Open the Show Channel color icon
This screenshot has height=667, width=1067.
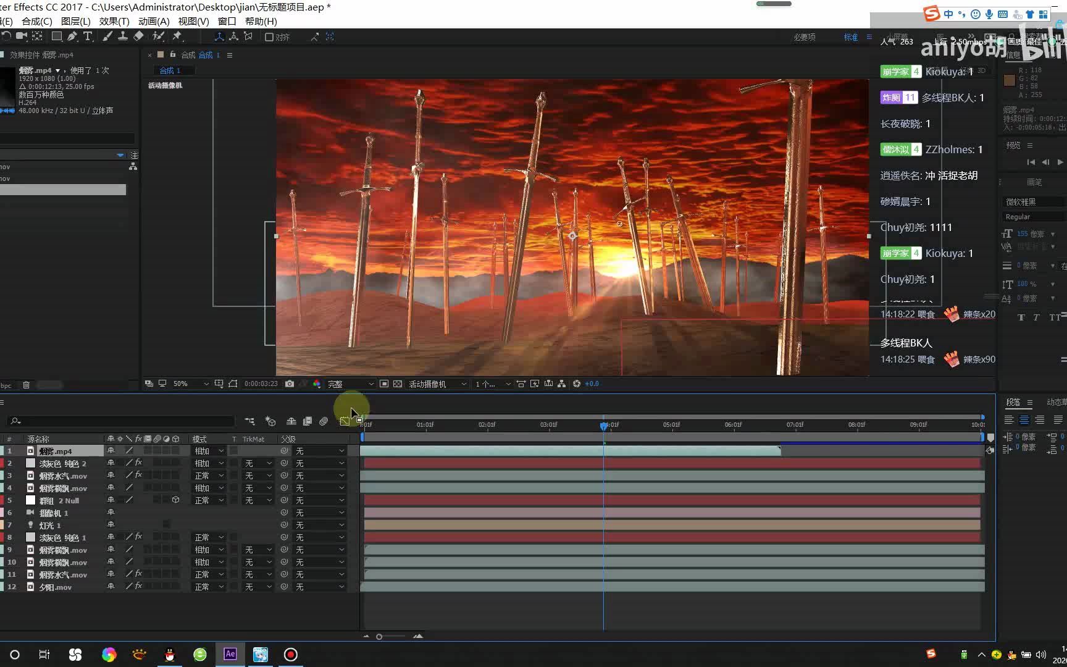point(317,384)
